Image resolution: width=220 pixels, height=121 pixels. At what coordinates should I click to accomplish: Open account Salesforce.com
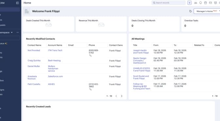(x=55, y=76)
